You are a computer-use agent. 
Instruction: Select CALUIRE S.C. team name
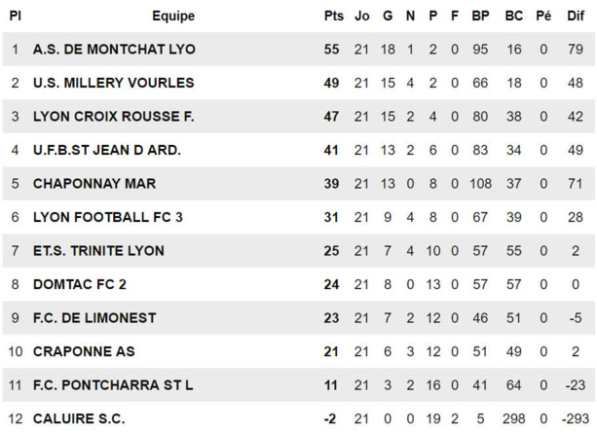[79, 418]
